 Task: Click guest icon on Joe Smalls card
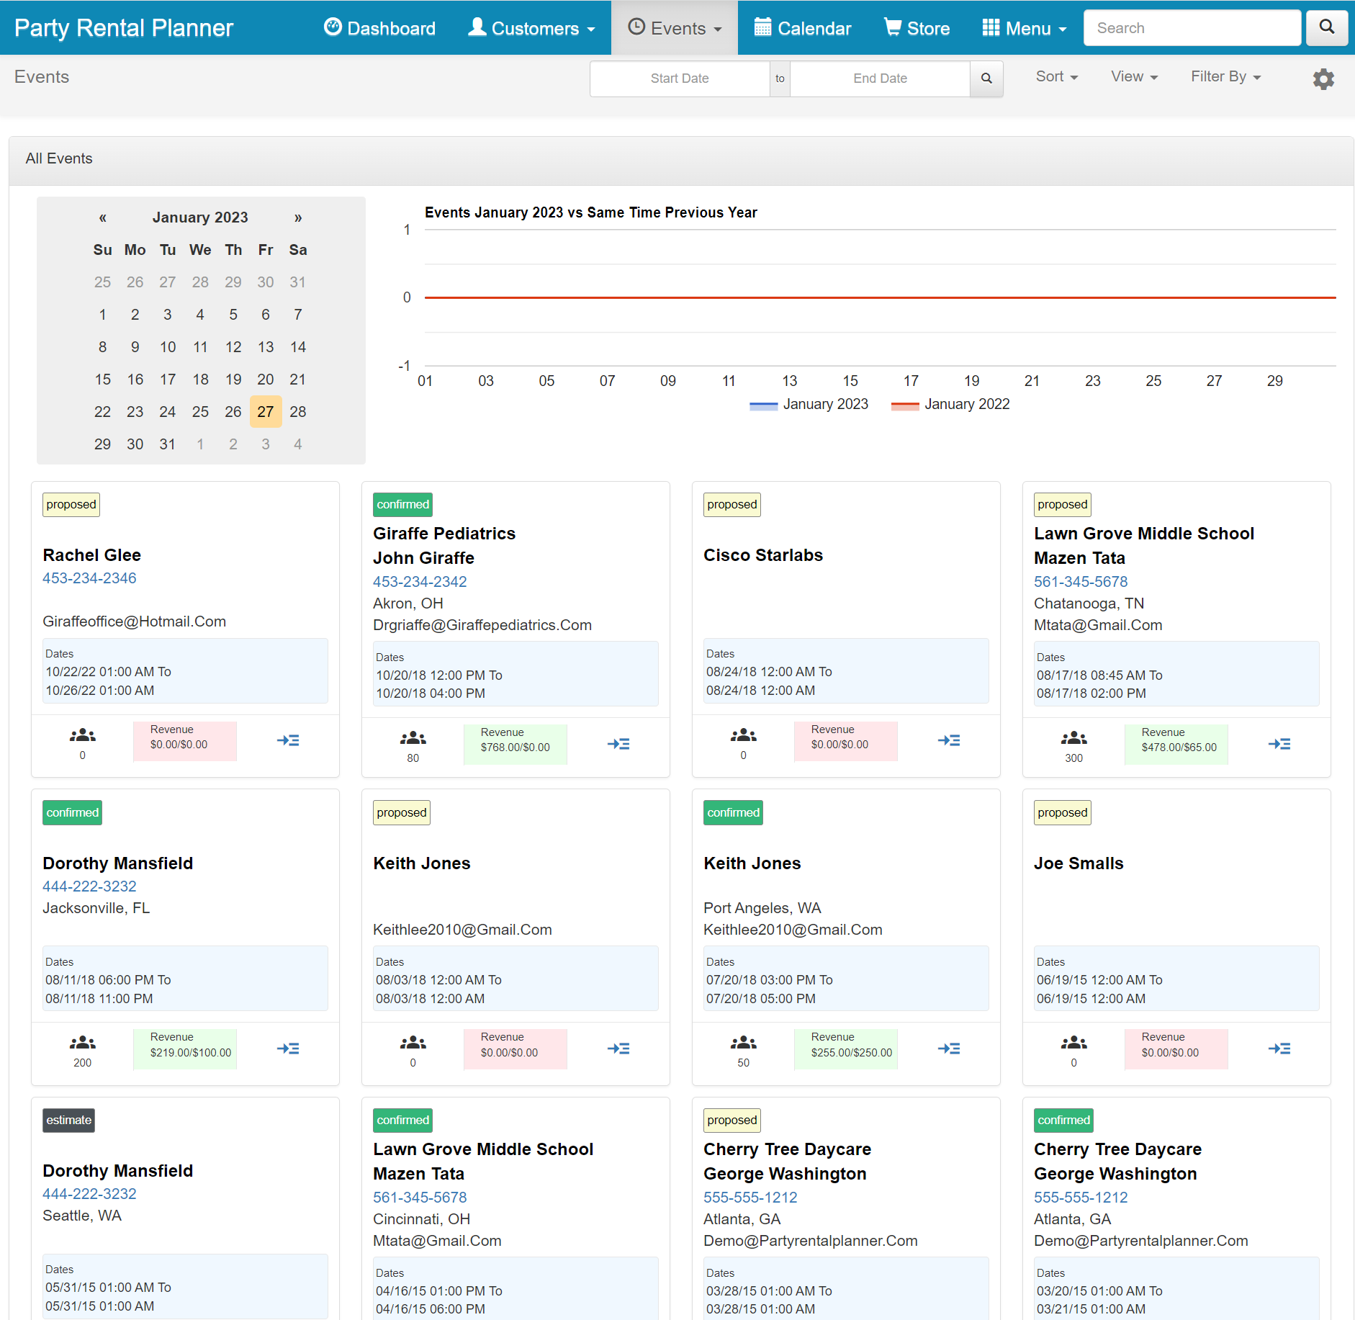click(1074, 1043)
